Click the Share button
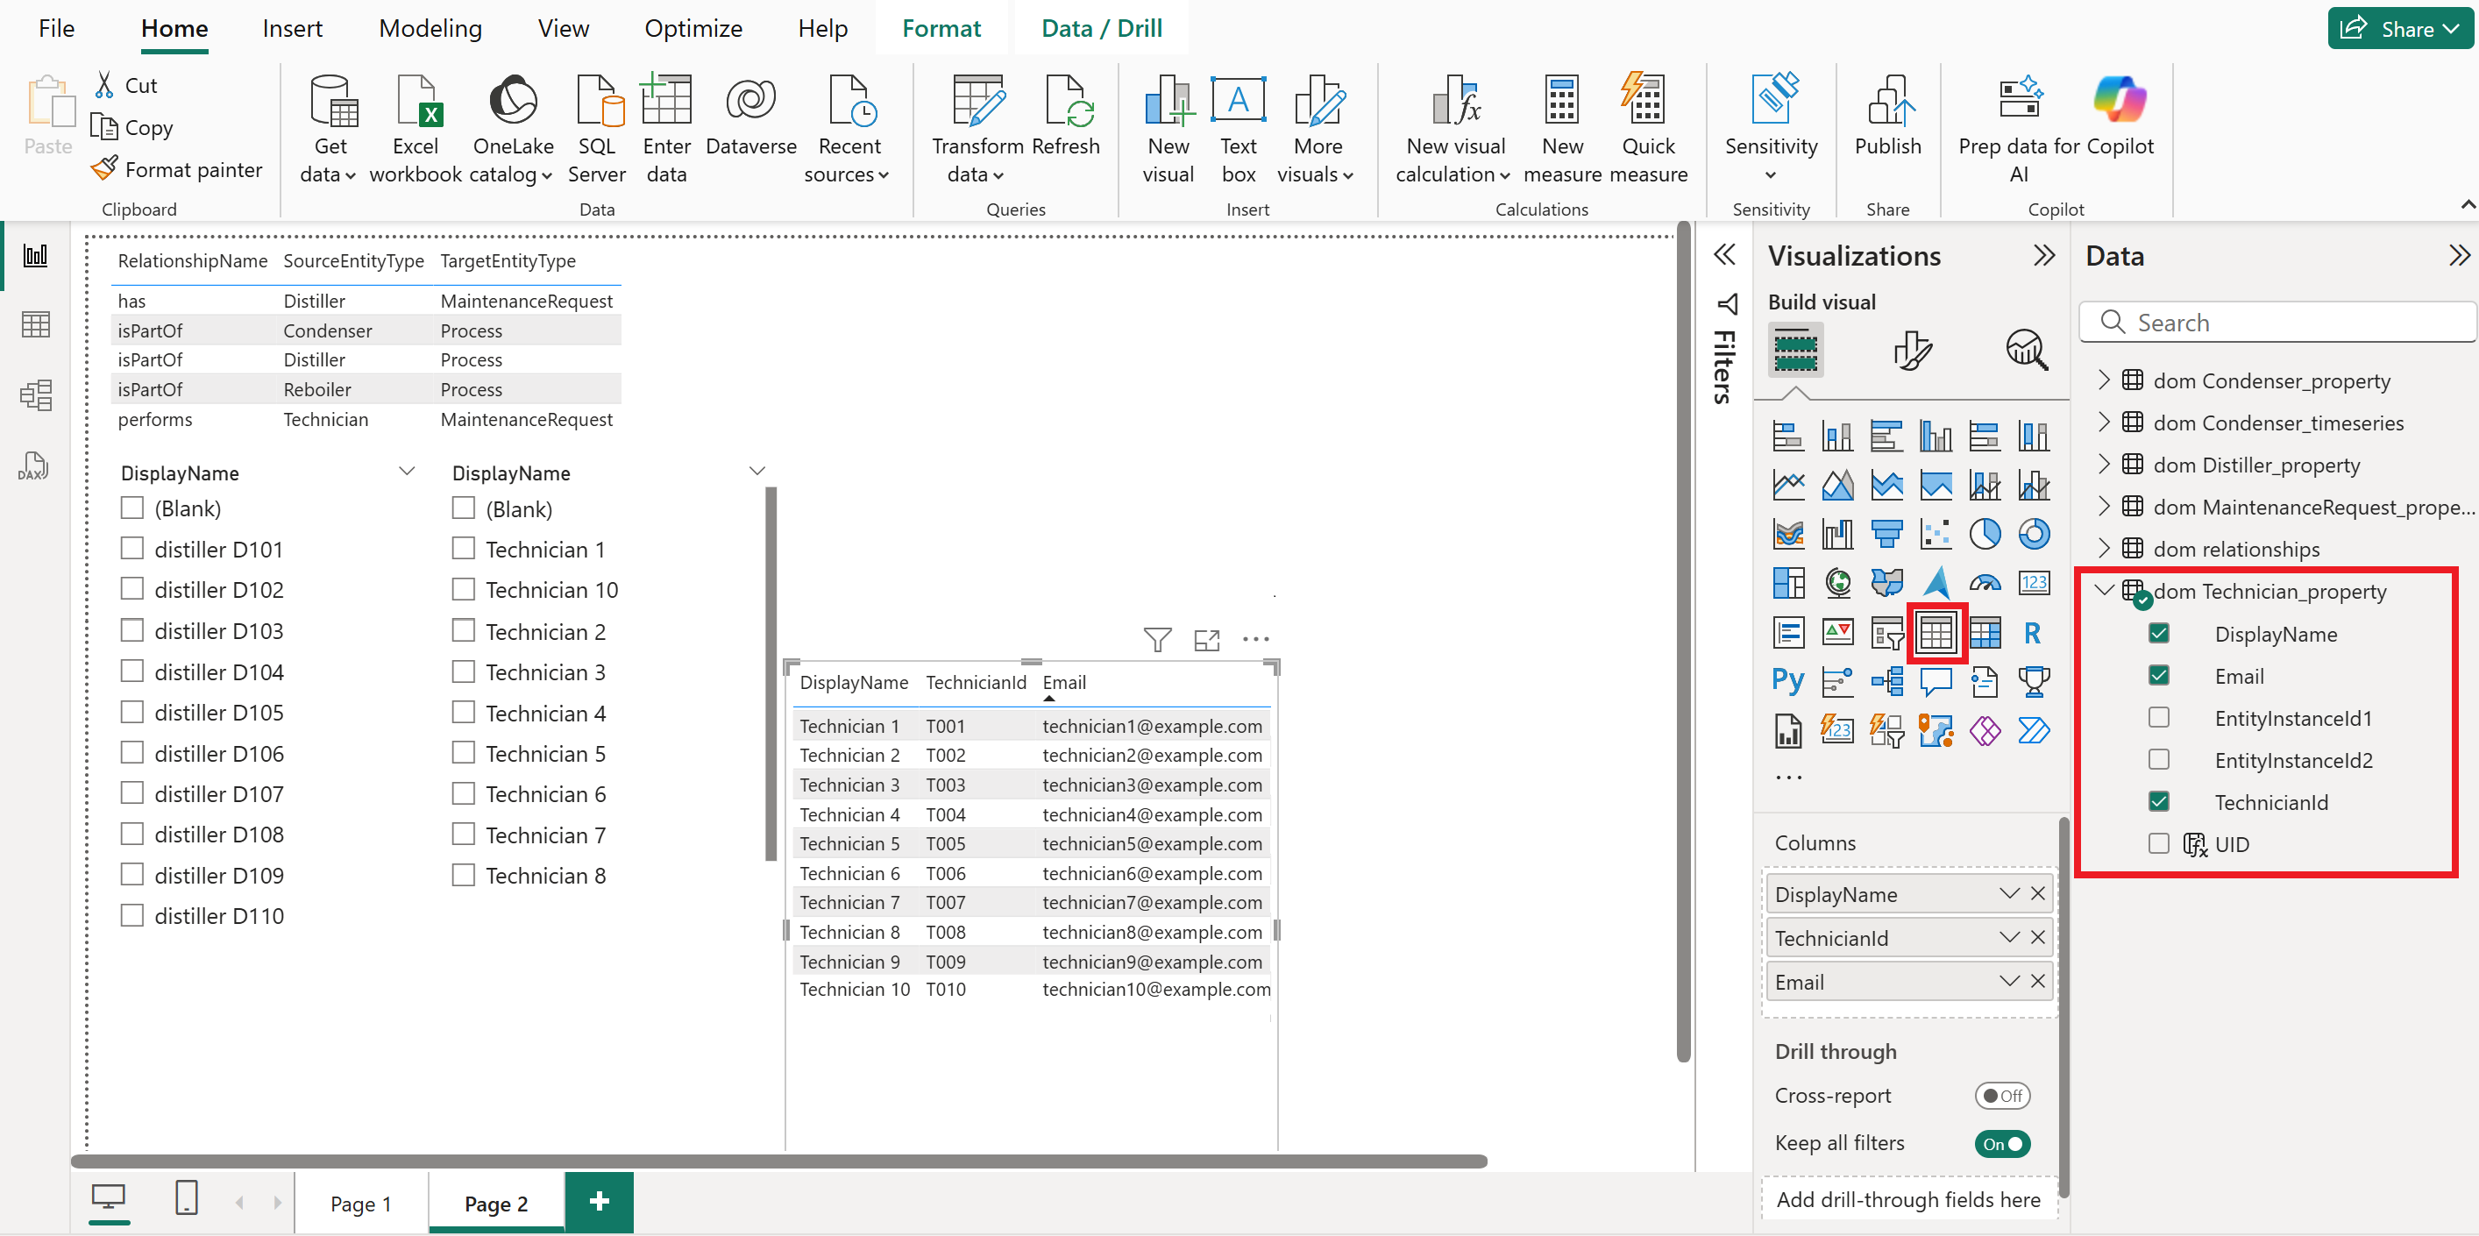 (2399, 28)
